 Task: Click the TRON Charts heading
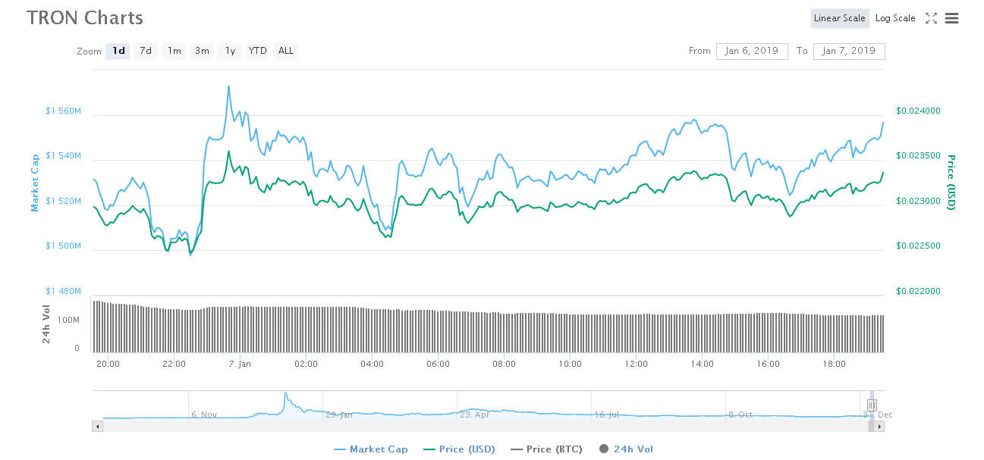pyautogui.click(x=85, y=17)
